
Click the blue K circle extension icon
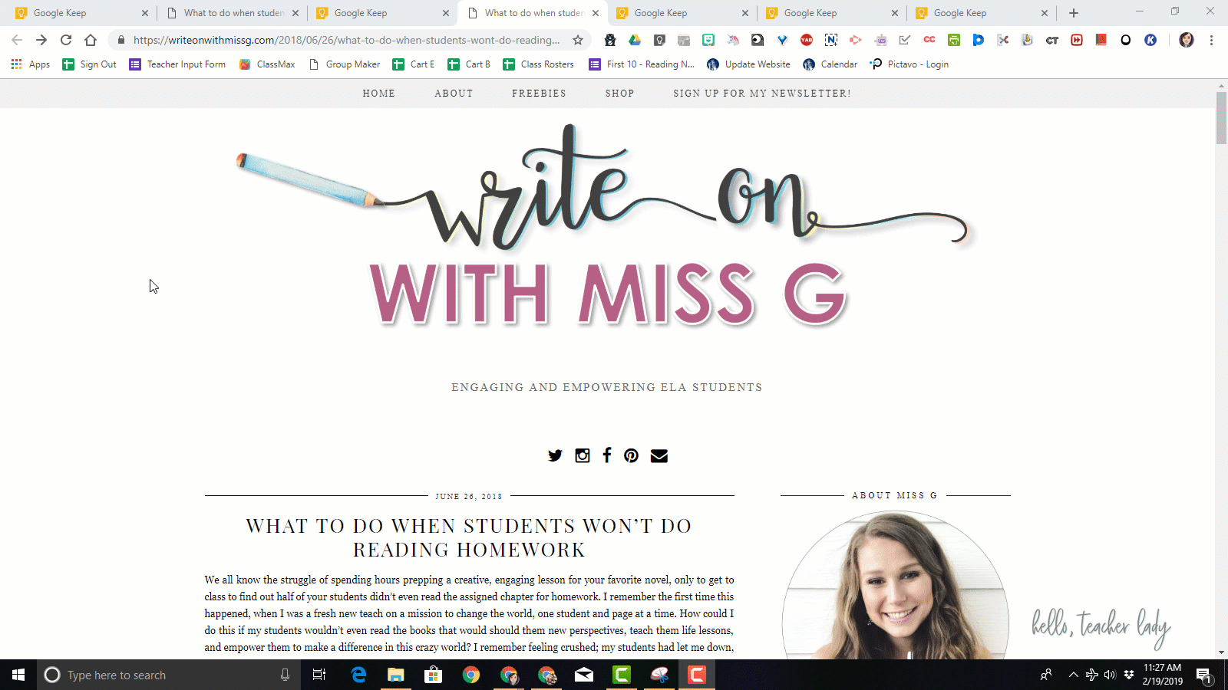1150,40
